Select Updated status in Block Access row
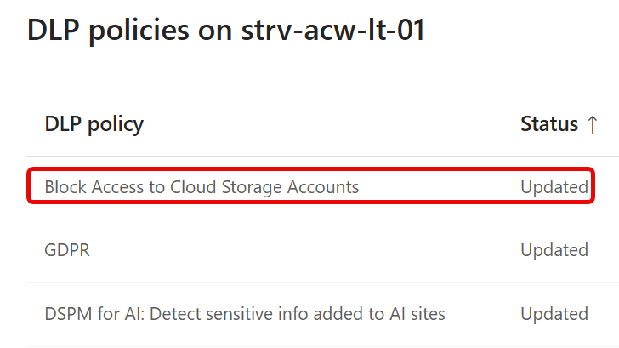 [554, 187]
